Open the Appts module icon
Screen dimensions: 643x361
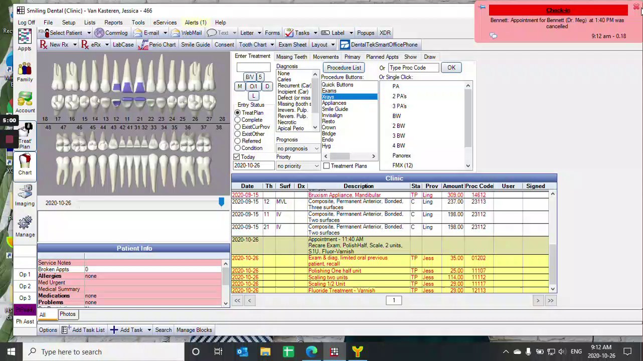(25, 39)
